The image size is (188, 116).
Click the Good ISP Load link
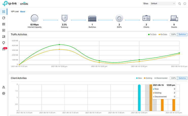click(x=23, y=12)
